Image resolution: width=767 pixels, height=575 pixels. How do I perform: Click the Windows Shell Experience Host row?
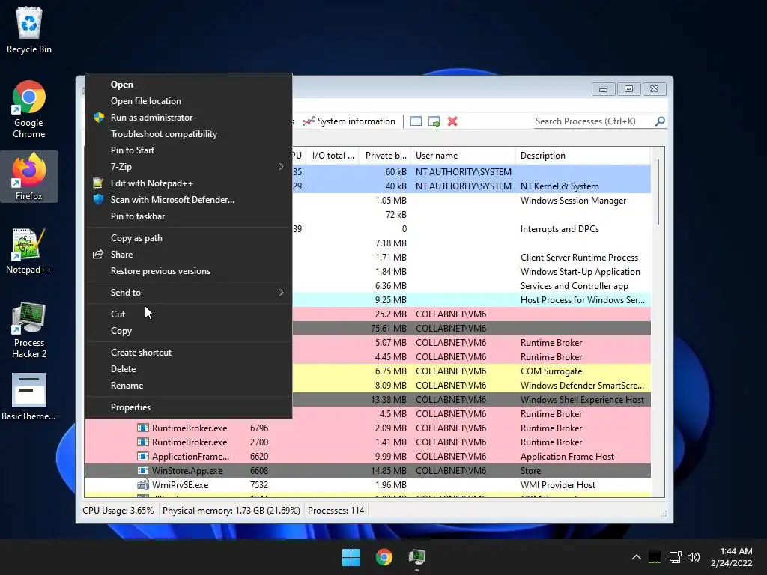(472, 400)
